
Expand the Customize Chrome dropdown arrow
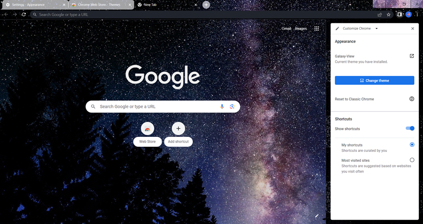[376, 29]
